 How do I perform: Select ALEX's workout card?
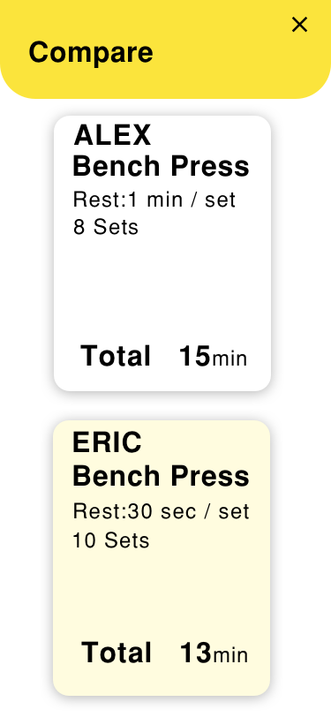[162, 253]
